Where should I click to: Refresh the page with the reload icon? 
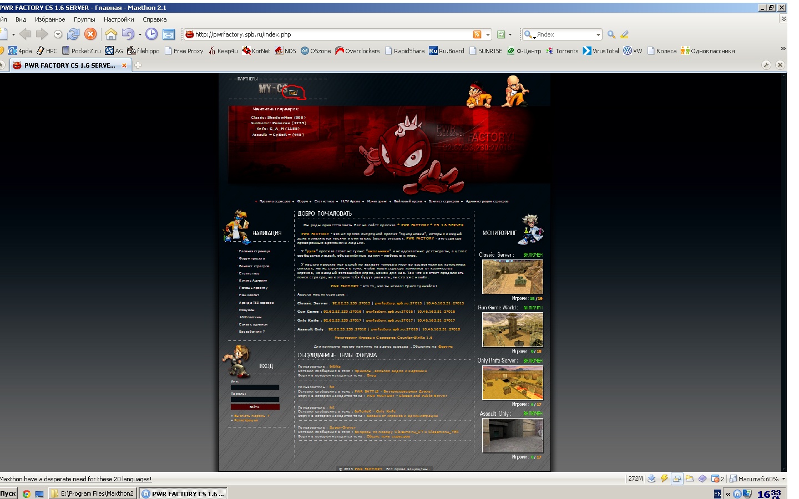(x=73, y=34)
